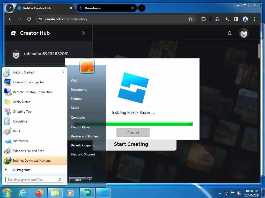Click the muted volume tray icon
Viewport: 265px width, 198px height.
coord(239,193)
